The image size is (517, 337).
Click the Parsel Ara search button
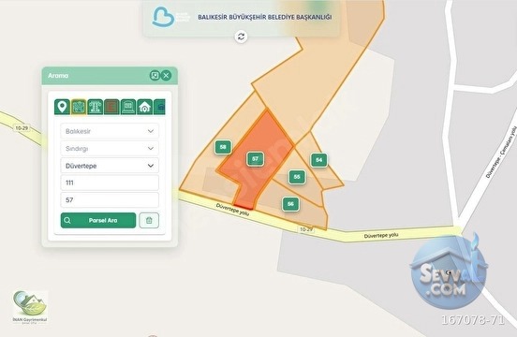tap(98, 220)
